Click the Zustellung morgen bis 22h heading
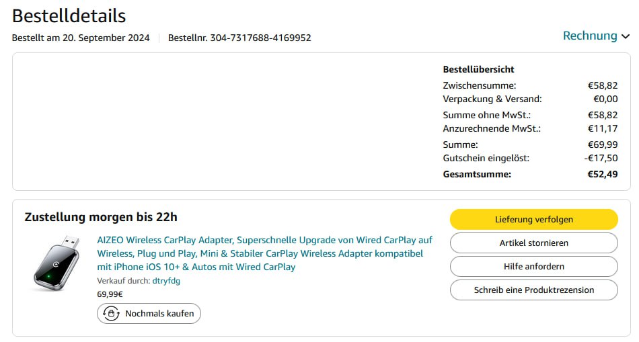The height and width of the screenshot is (342, 639). tap(101, 217)
